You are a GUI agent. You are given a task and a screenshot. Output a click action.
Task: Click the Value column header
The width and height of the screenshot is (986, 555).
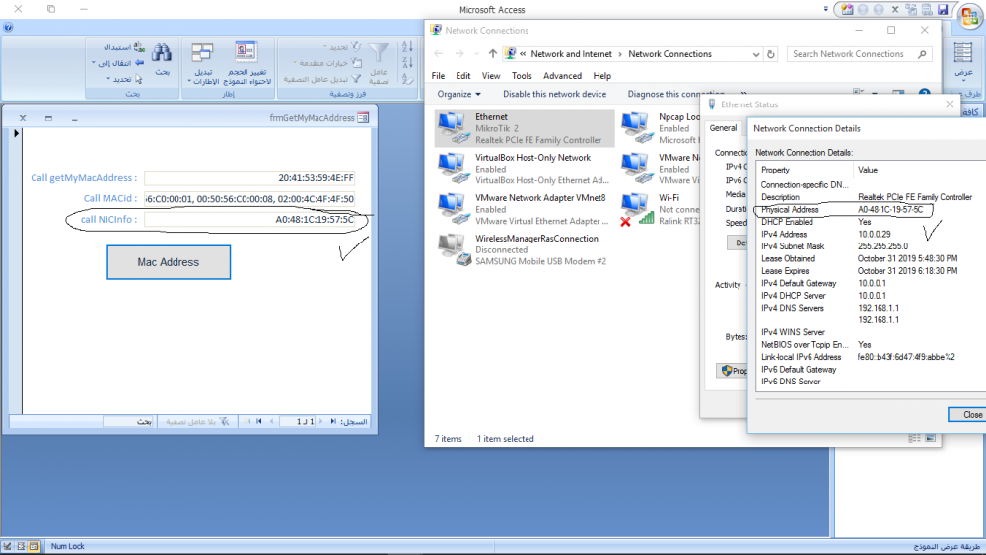pos(919,170)
